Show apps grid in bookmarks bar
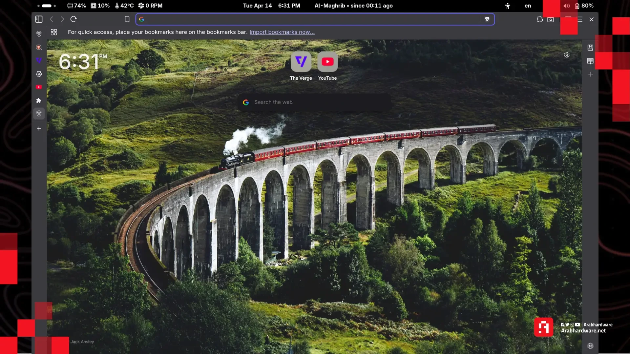630x354 pixels. click(54, 32)
